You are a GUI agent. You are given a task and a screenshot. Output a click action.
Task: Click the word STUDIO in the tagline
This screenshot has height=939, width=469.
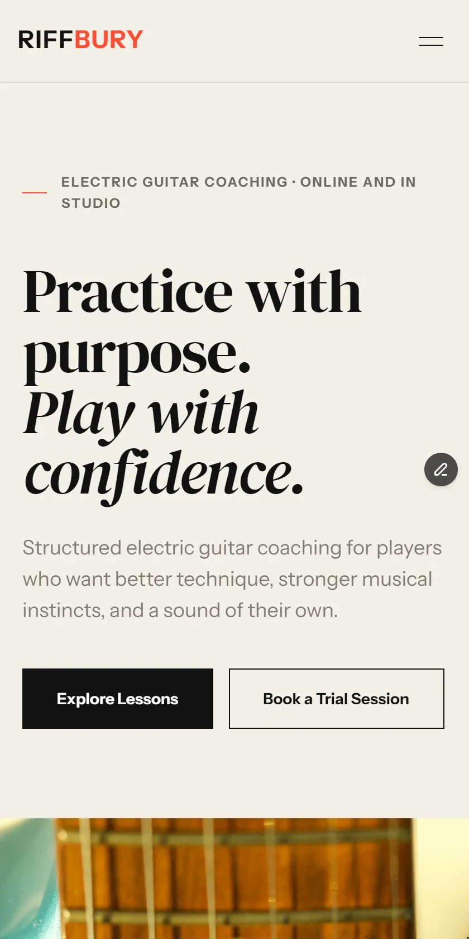click(91, 203)
